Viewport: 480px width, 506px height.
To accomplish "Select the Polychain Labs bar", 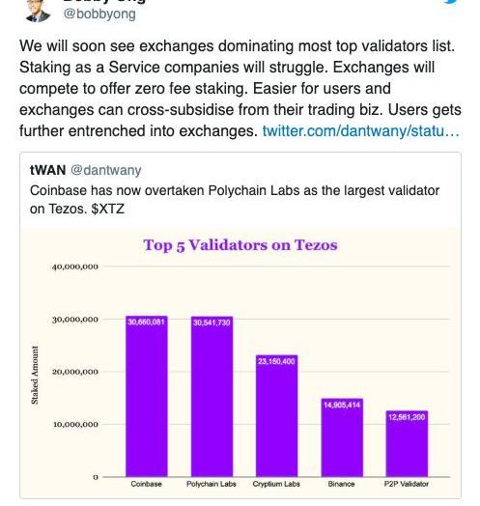I will [212, 397].
